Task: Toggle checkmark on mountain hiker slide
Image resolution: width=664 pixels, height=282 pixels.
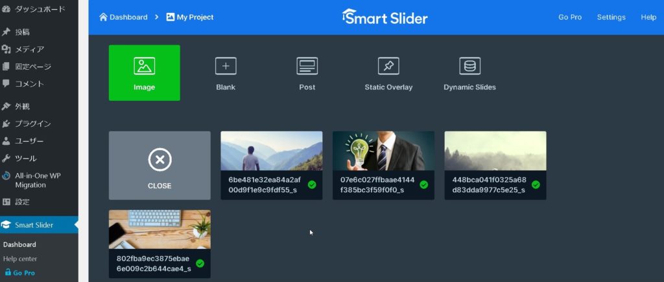Action: pyautogui.click(x=312, y=184)
